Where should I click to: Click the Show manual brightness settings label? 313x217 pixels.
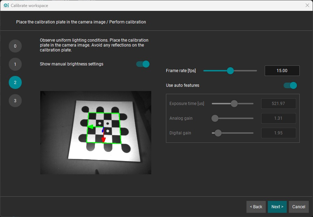click(x=71, y=64)
